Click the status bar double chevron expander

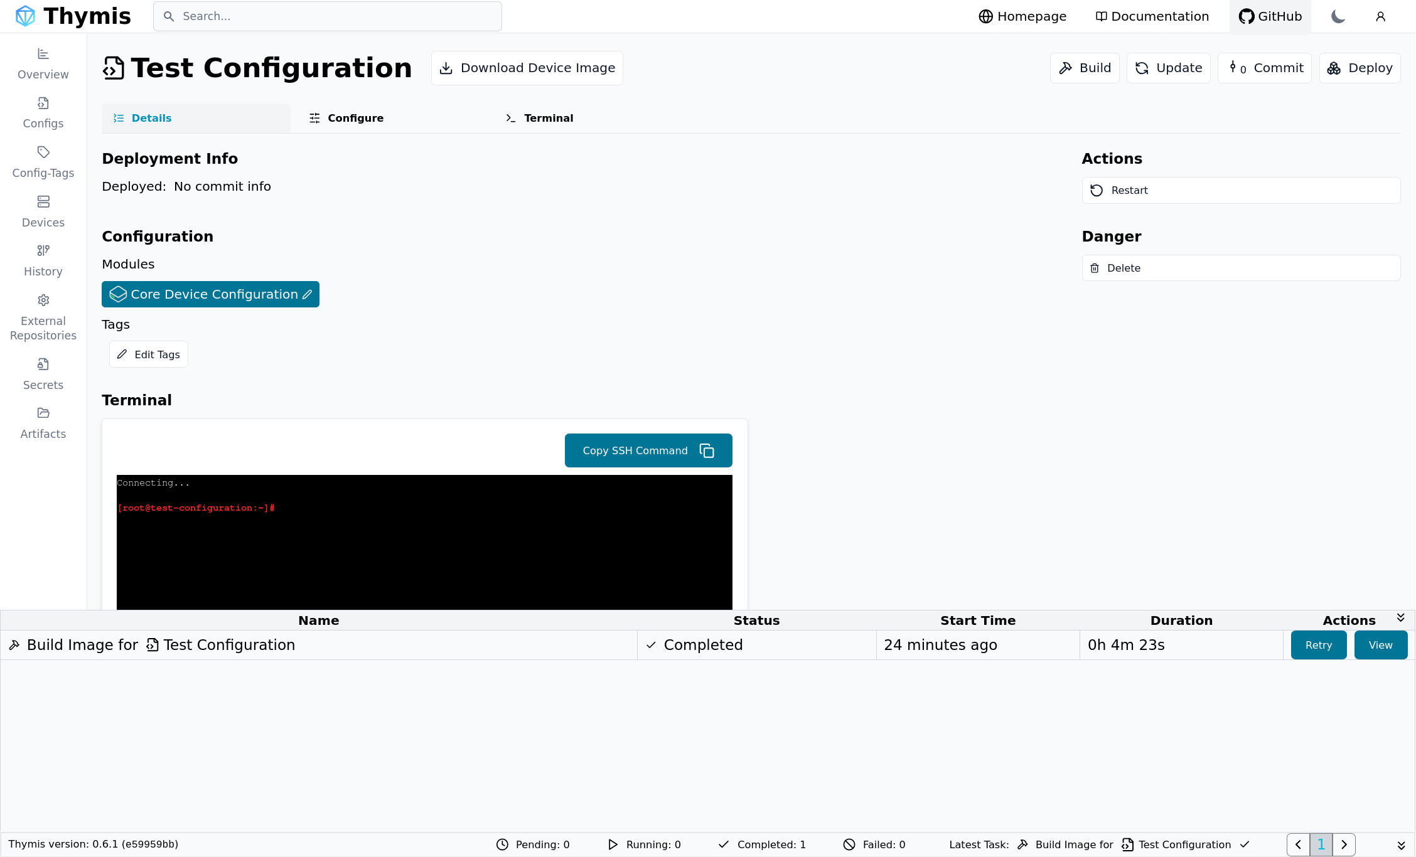[1401, 845]
